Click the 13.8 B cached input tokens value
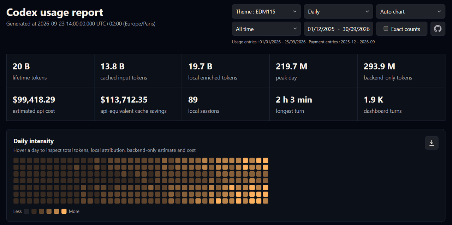Viewport: 452px width, 225px height. 113,66
